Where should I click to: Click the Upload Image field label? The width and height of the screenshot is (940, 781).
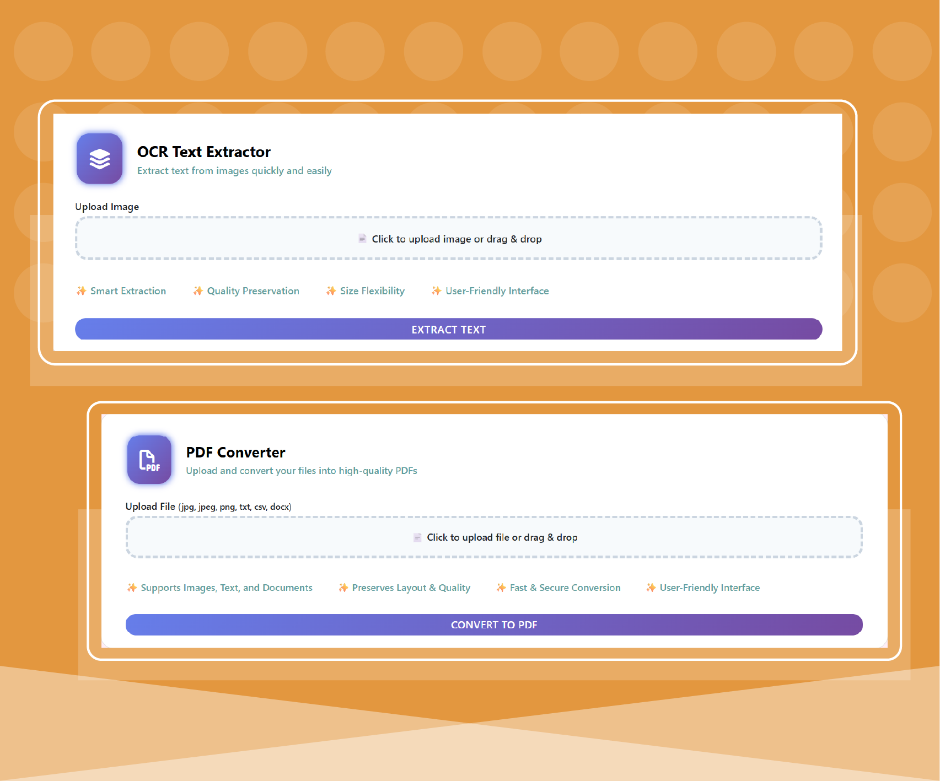[107, 207]
